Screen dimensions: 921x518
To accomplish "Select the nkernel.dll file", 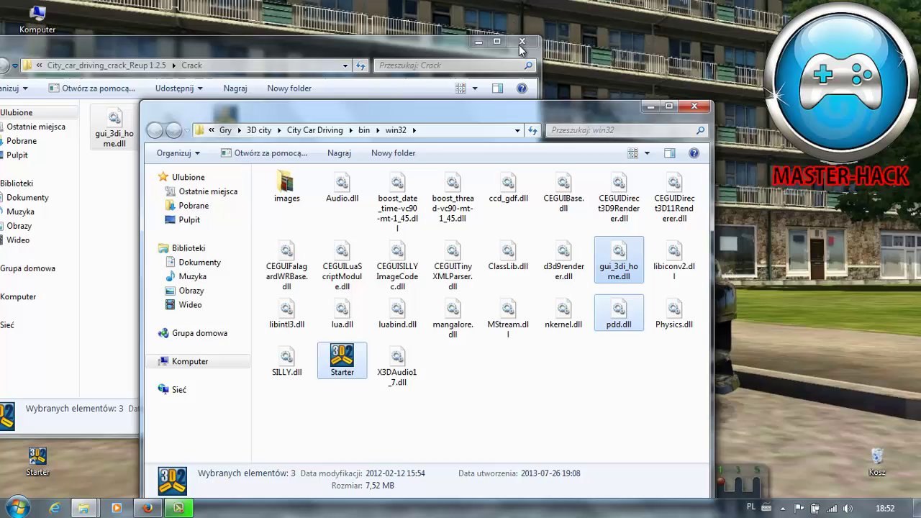I will coord(563,314).
